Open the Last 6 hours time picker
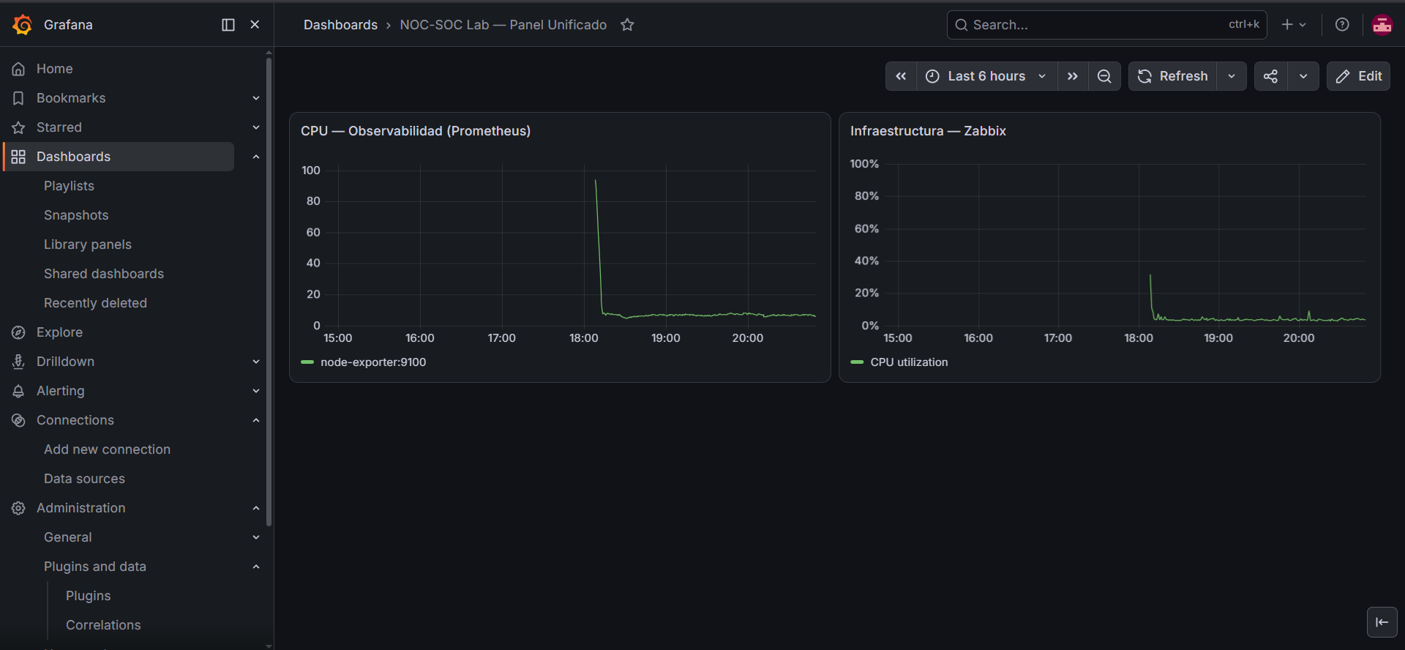1405x650 pixels. tap(986, 76)
